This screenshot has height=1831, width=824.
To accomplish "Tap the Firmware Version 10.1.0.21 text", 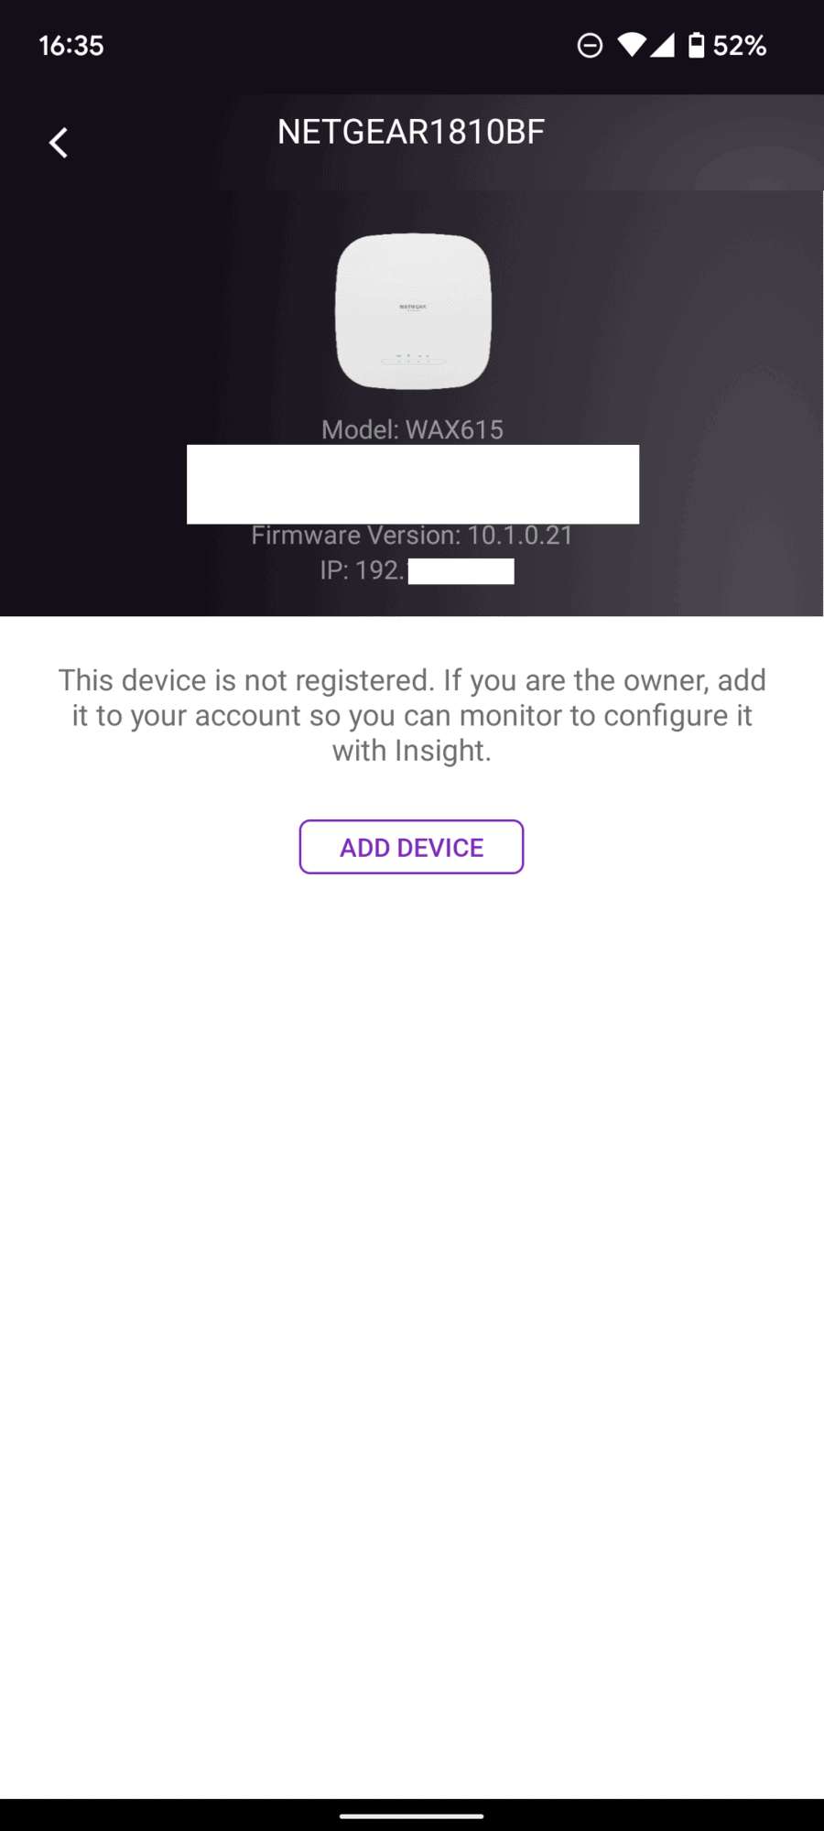I will [x=412, y=535].
